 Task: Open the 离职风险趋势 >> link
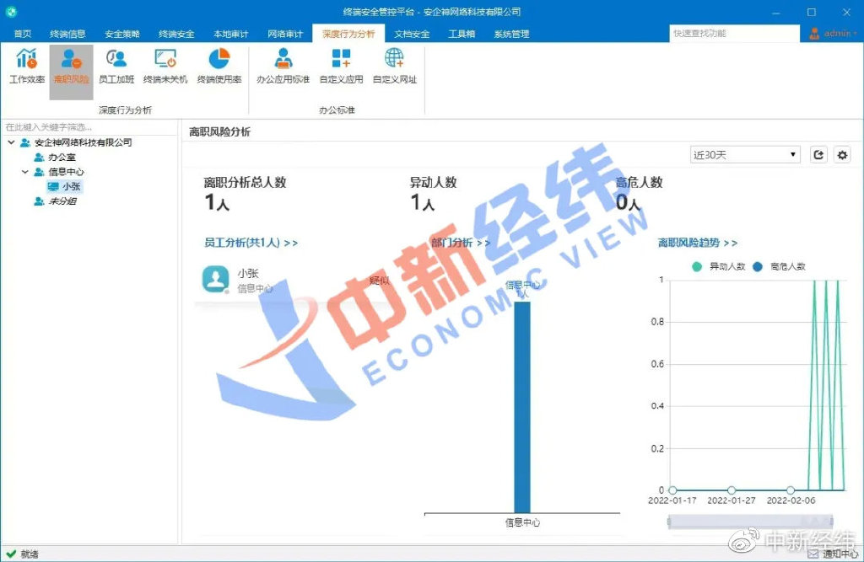tap(697, 242)
